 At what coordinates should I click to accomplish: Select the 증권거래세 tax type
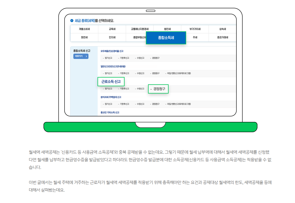pos(223,38)
